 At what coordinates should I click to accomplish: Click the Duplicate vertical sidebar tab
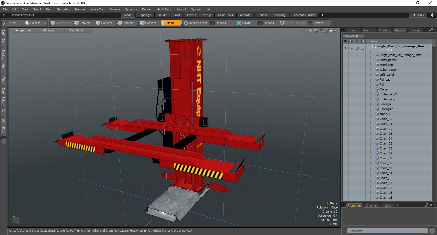point(4,55)
